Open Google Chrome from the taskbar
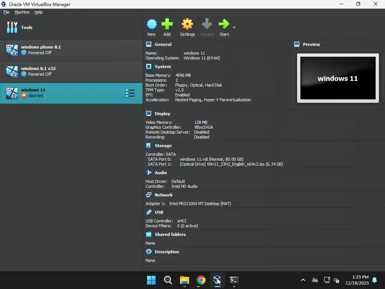Viewport: 385px width, 289px height. coord(201,280)
